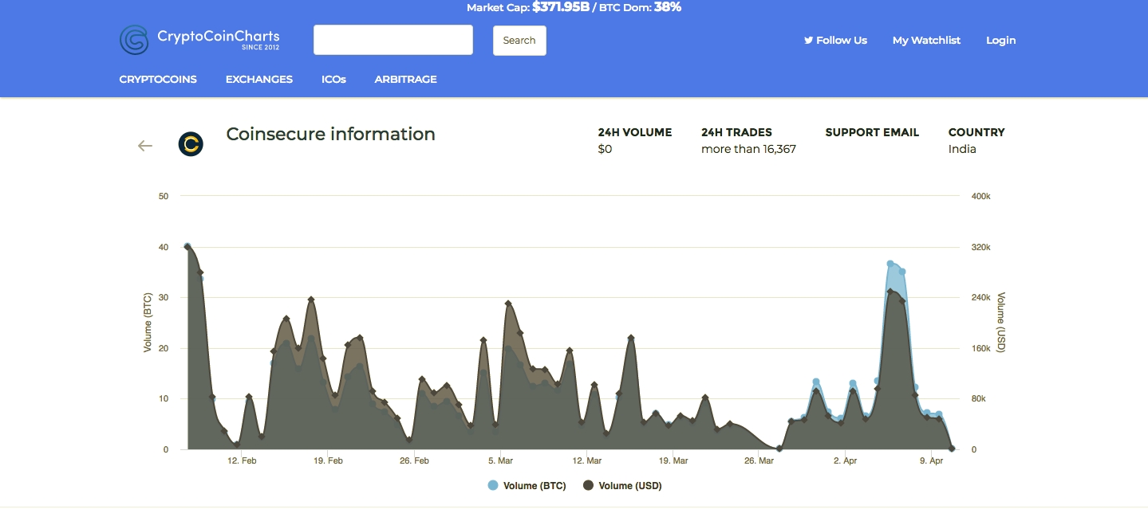Click the 'more than 16,367' trades value
This screenshot has width=1148, height=525.
749,149
